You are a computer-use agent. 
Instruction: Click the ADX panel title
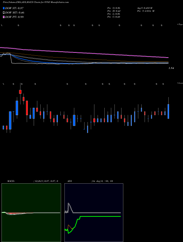pyautogui.click(x=70, y=181)
